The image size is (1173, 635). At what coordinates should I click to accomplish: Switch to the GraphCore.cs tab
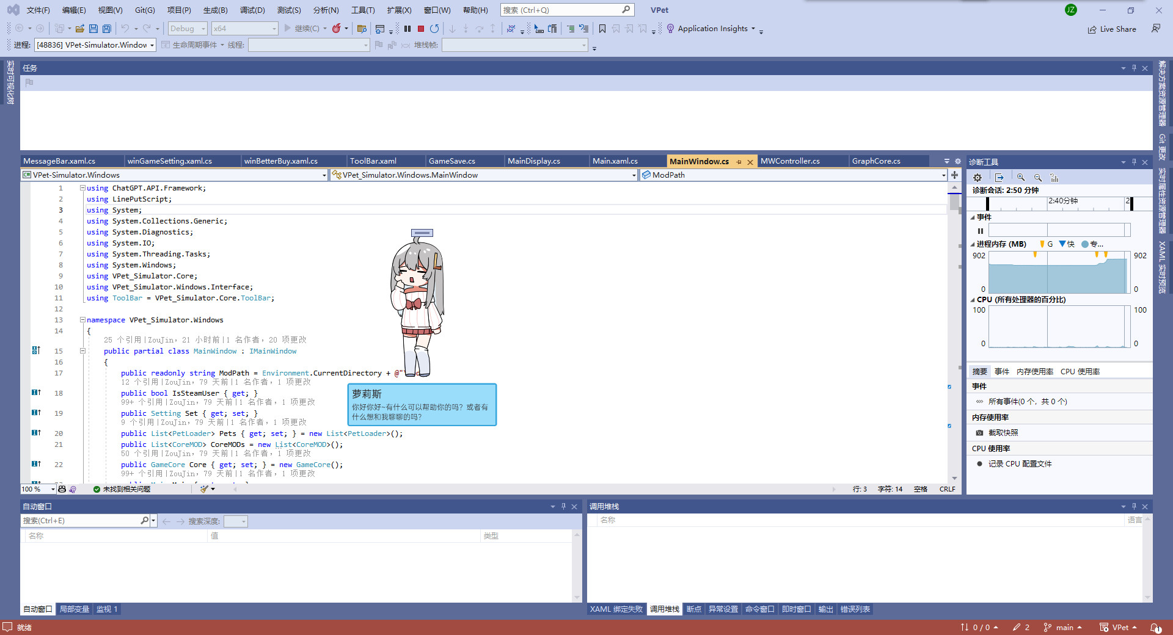tap(877, 161)
